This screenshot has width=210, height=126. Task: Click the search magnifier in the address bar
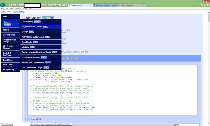(x=62, y=5)
